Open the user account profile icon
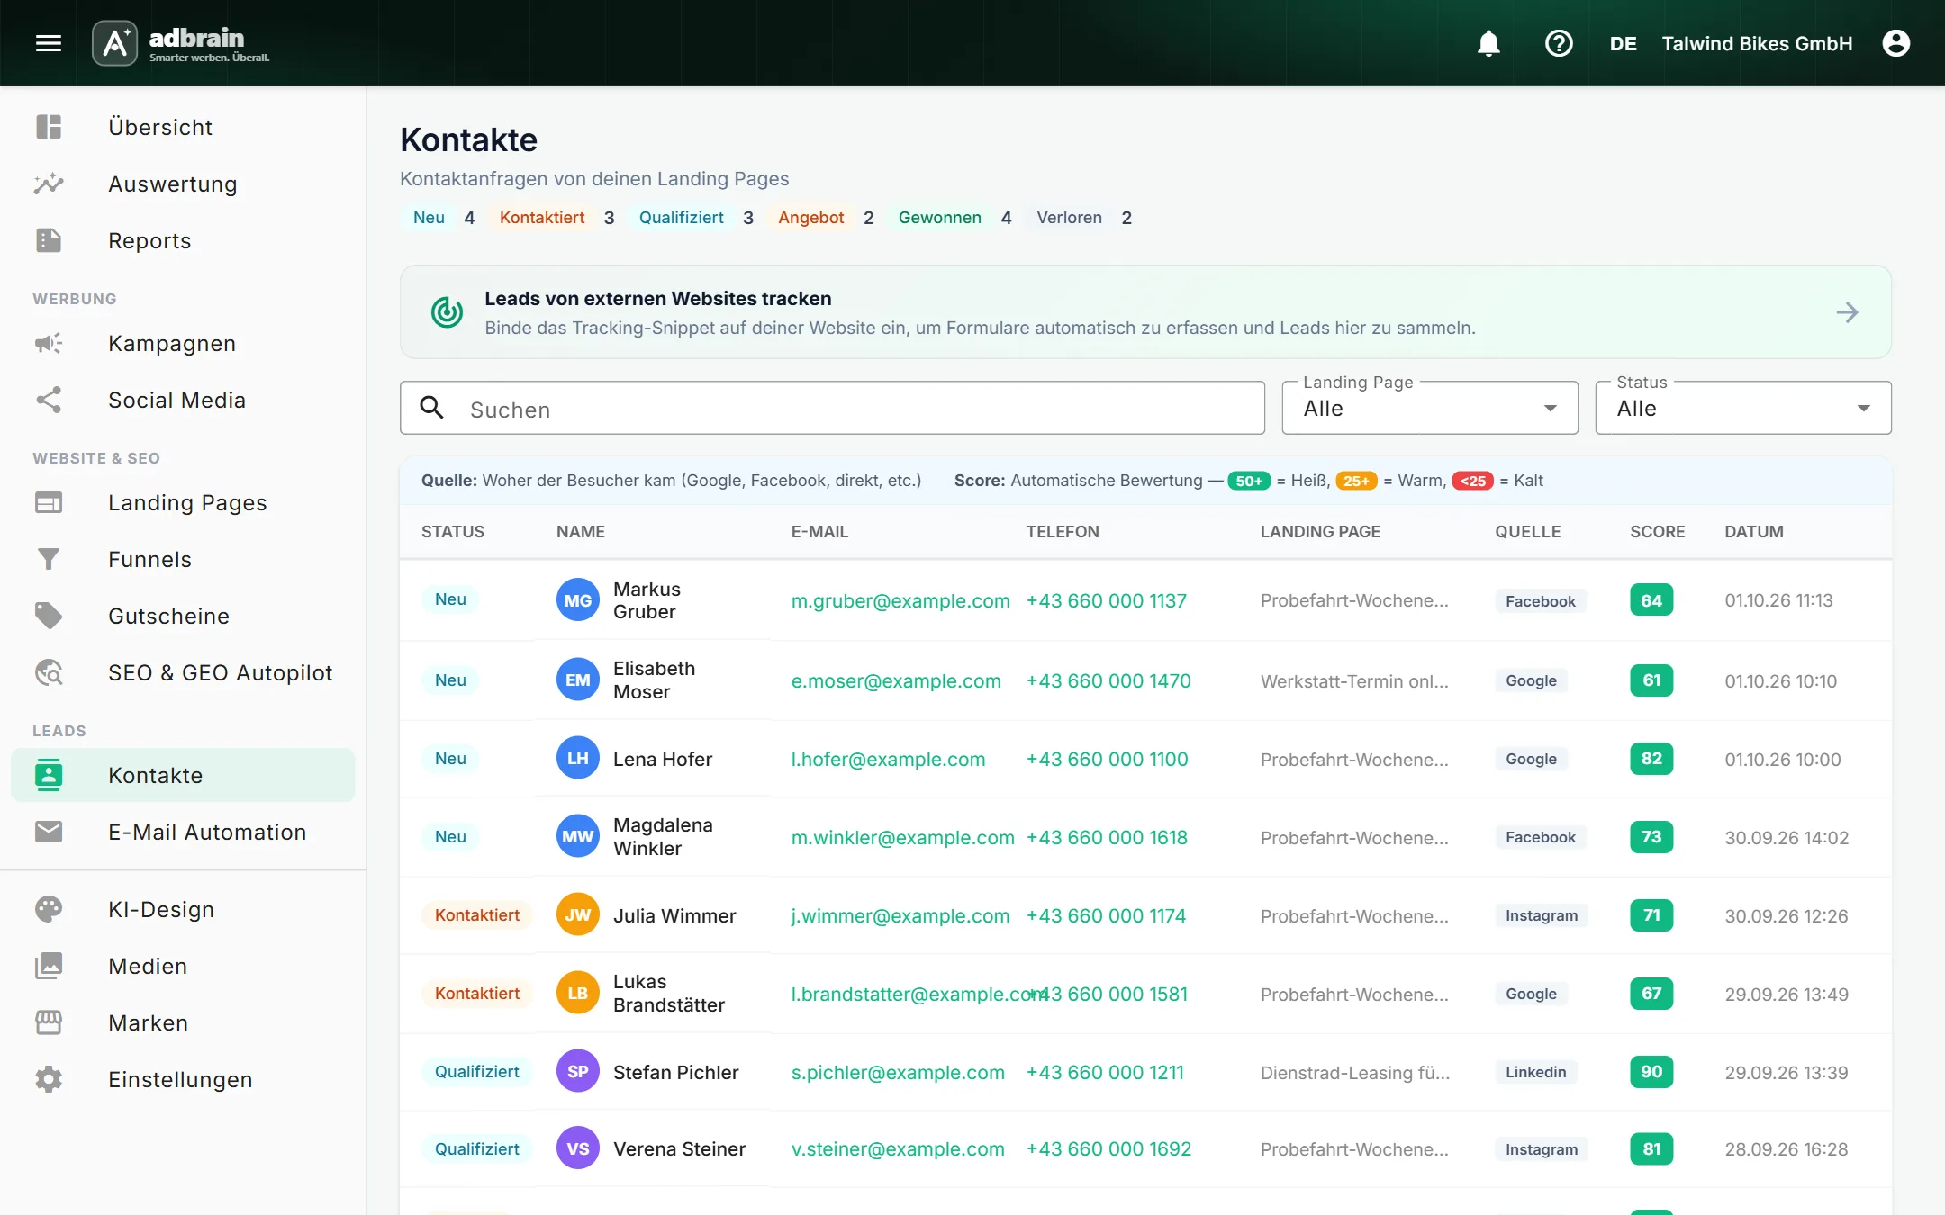Image resolution: width=1945 pixels, height=1215 pixels. 1895,43
